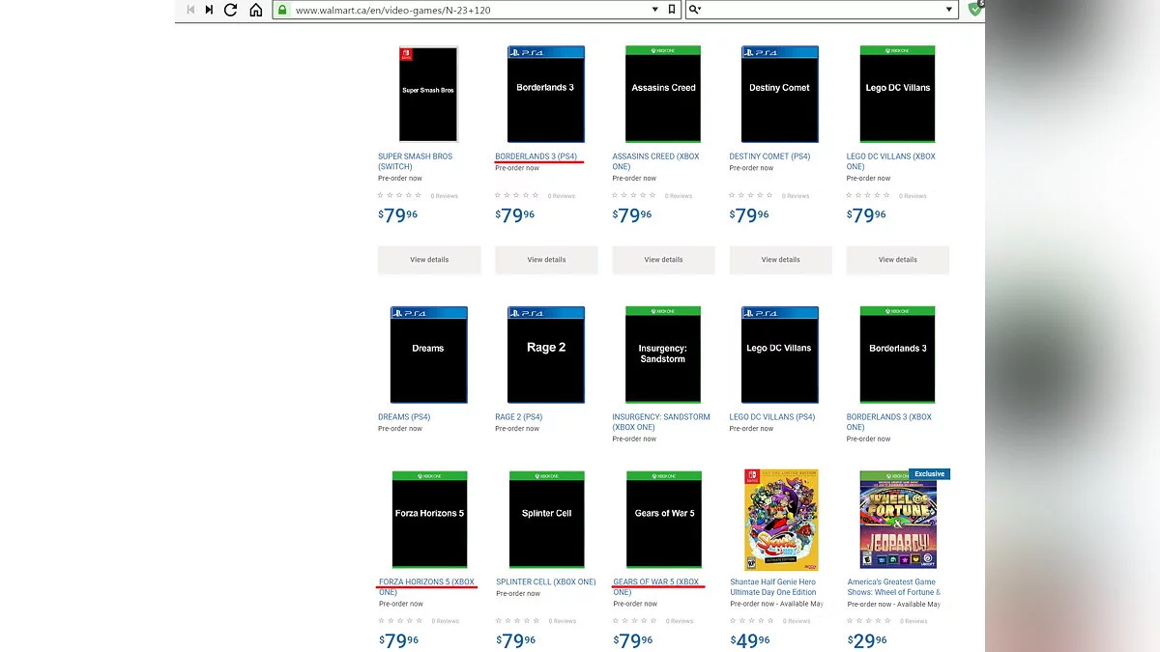The image size is (1160, 652).
Task: Open FORZA HORIZONS 5 (XBOX ONE) link
Action: (426, 587)
